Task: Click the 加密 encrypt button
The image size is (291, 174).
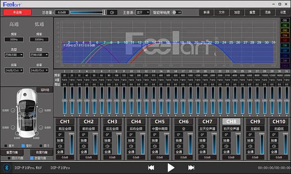Action: (237, 12)
